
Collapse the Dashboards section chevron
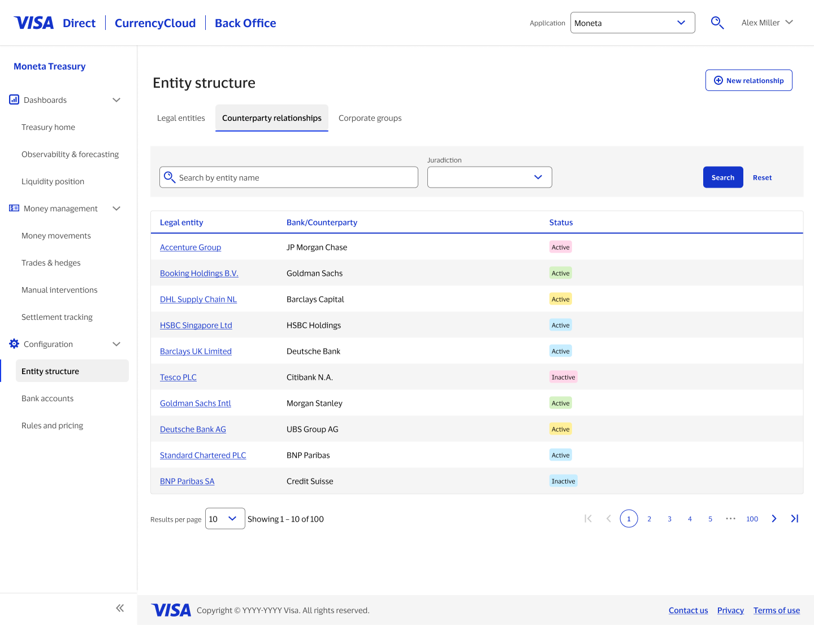pos(116,100)
